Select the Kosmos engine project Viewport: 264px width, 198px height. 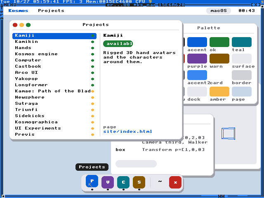coord(54,54)
